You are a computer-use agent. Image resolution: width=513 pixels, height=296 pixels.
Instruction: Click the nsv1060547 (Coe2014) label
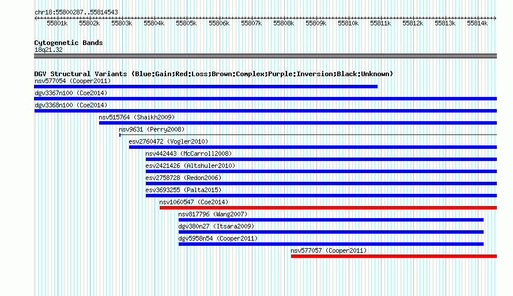pos(194,202)
